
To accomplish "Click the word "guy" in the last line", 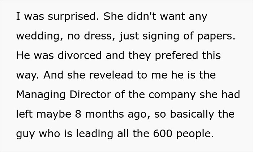I will [x=25, y=134].
